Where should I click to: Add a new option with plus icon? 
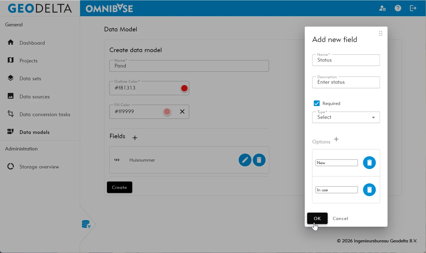point(336,139)
